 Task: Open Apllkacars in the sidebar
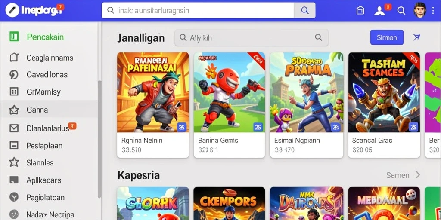[49, 180]
